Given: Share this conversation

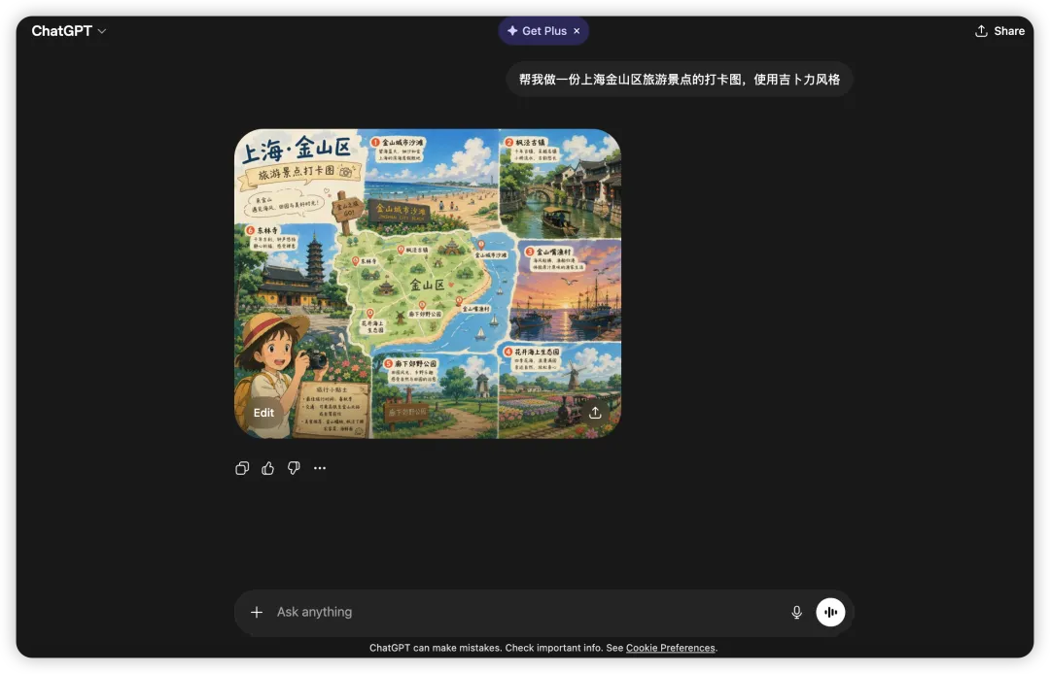Looking at the screenshot, I should (999, 31).
